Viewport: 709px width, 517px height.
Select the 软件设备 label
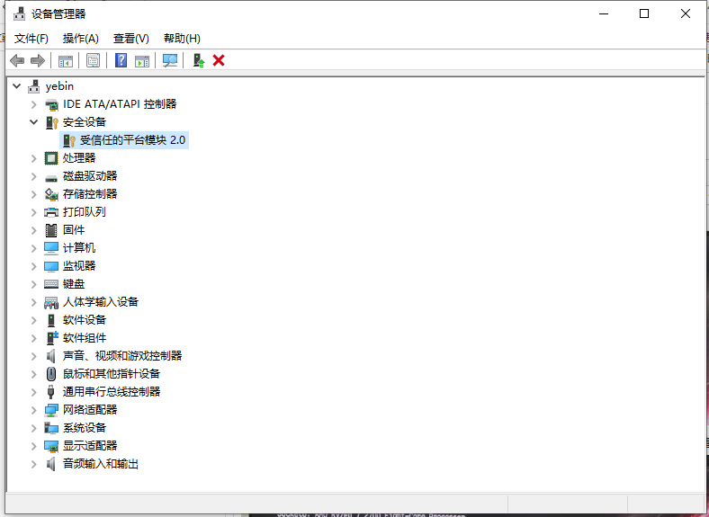(84, 320)
